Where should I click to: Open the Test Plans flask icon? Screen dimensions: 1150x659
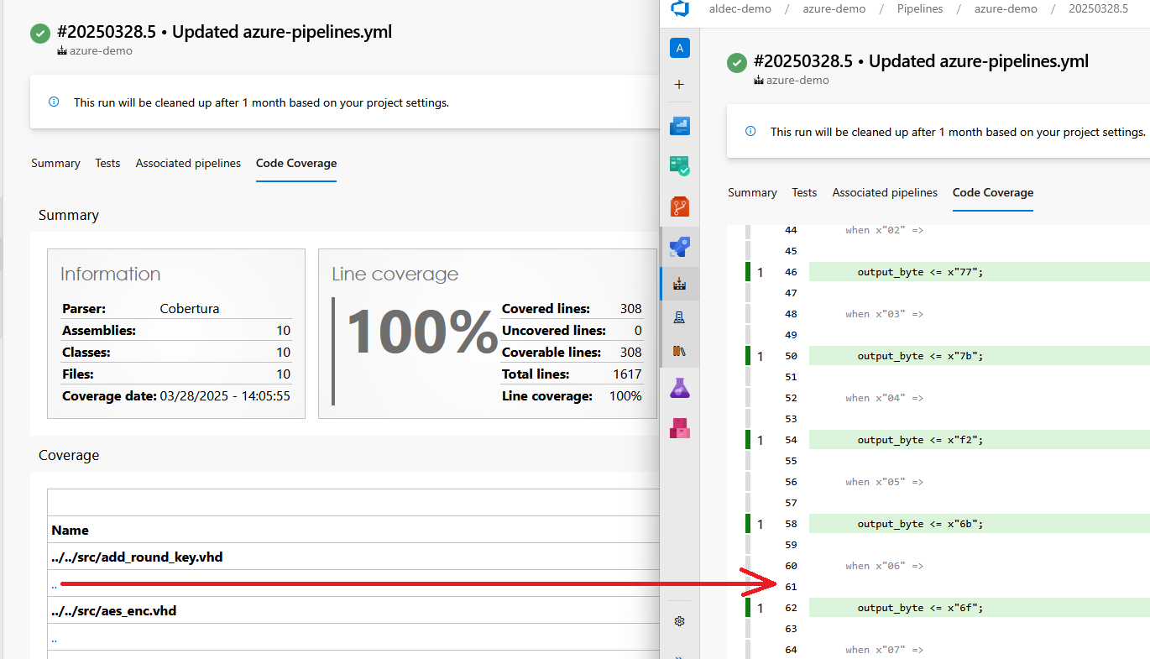[x=680, y=388]
